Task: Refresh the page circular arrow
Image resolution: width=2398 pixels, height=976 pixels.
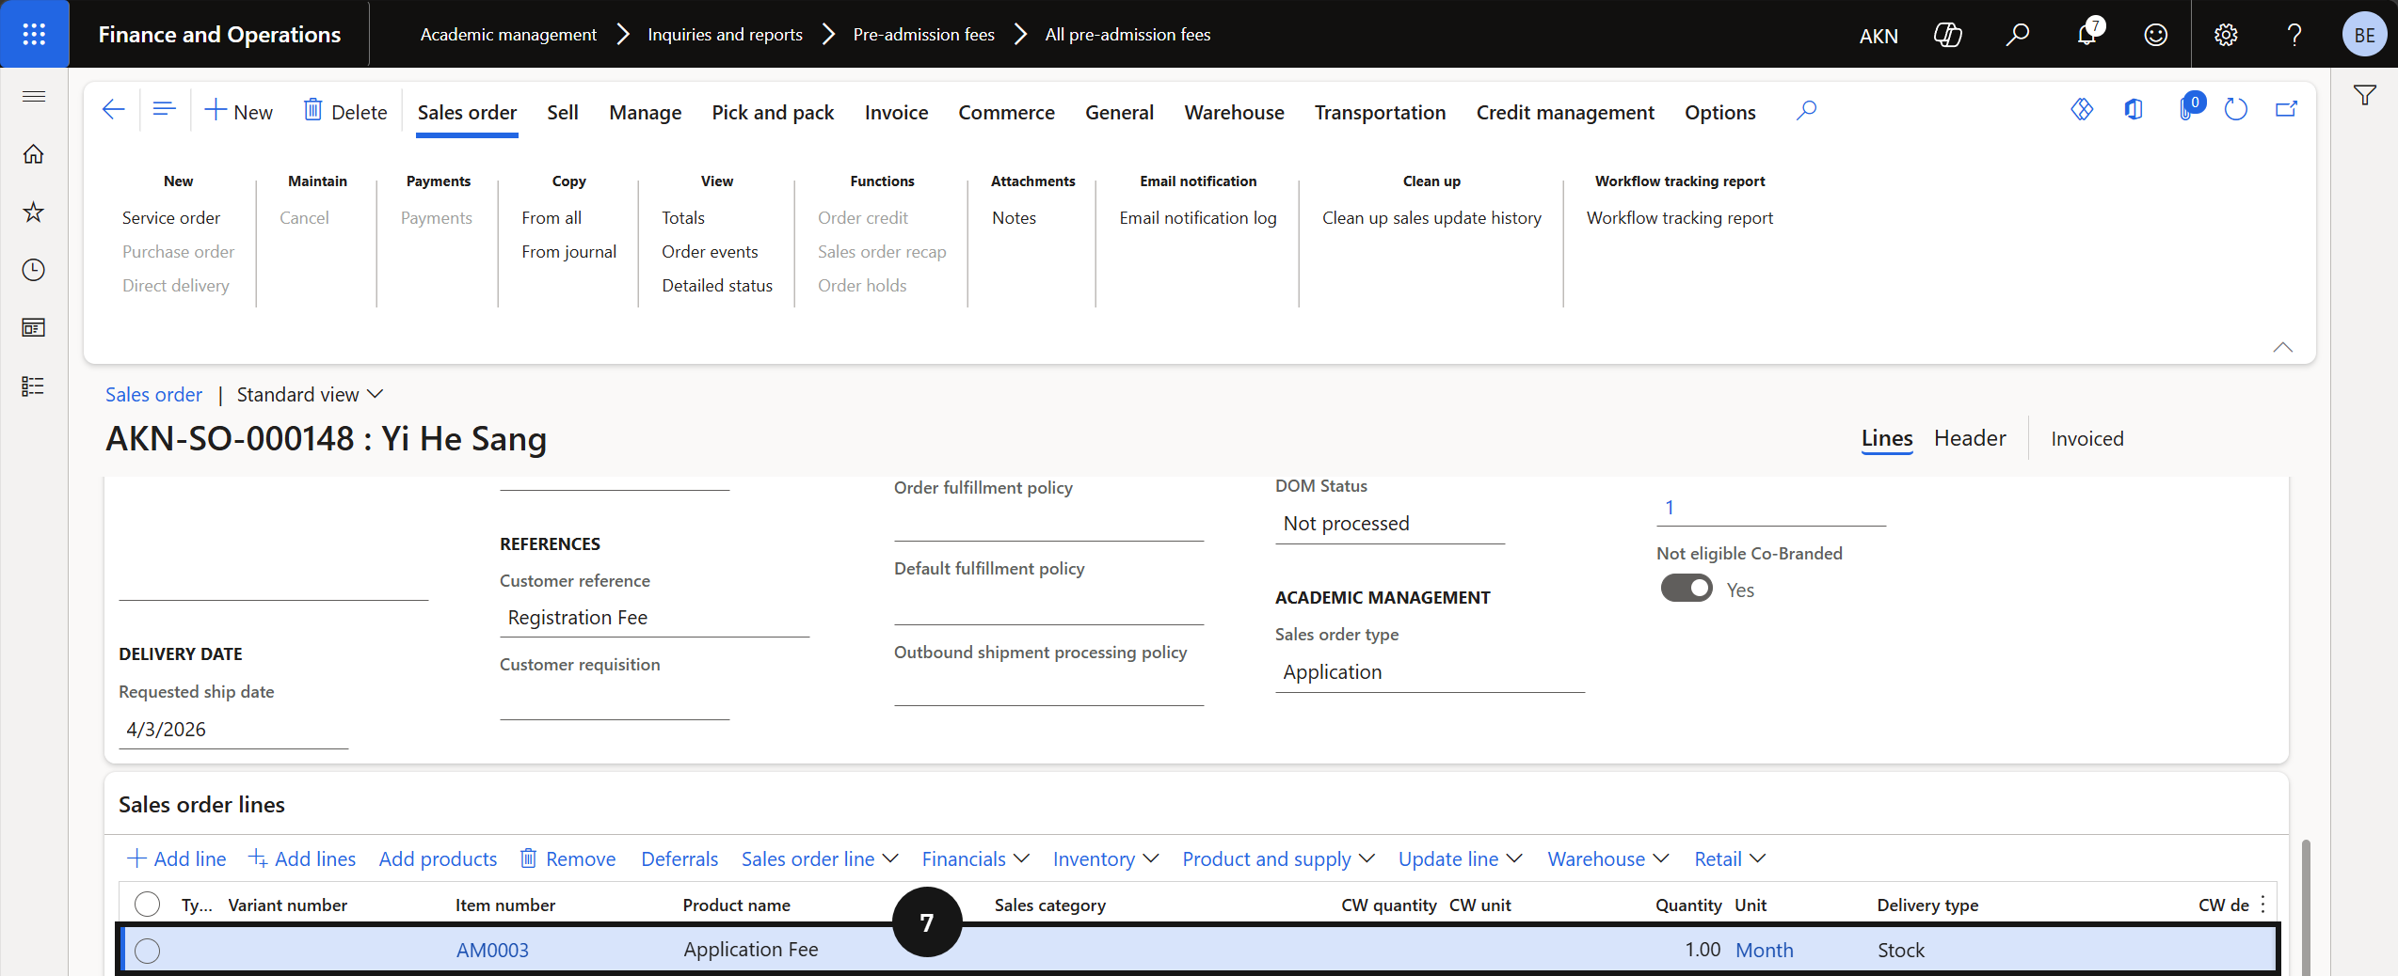Action: pyautogui.click(x=2236, y=110)
